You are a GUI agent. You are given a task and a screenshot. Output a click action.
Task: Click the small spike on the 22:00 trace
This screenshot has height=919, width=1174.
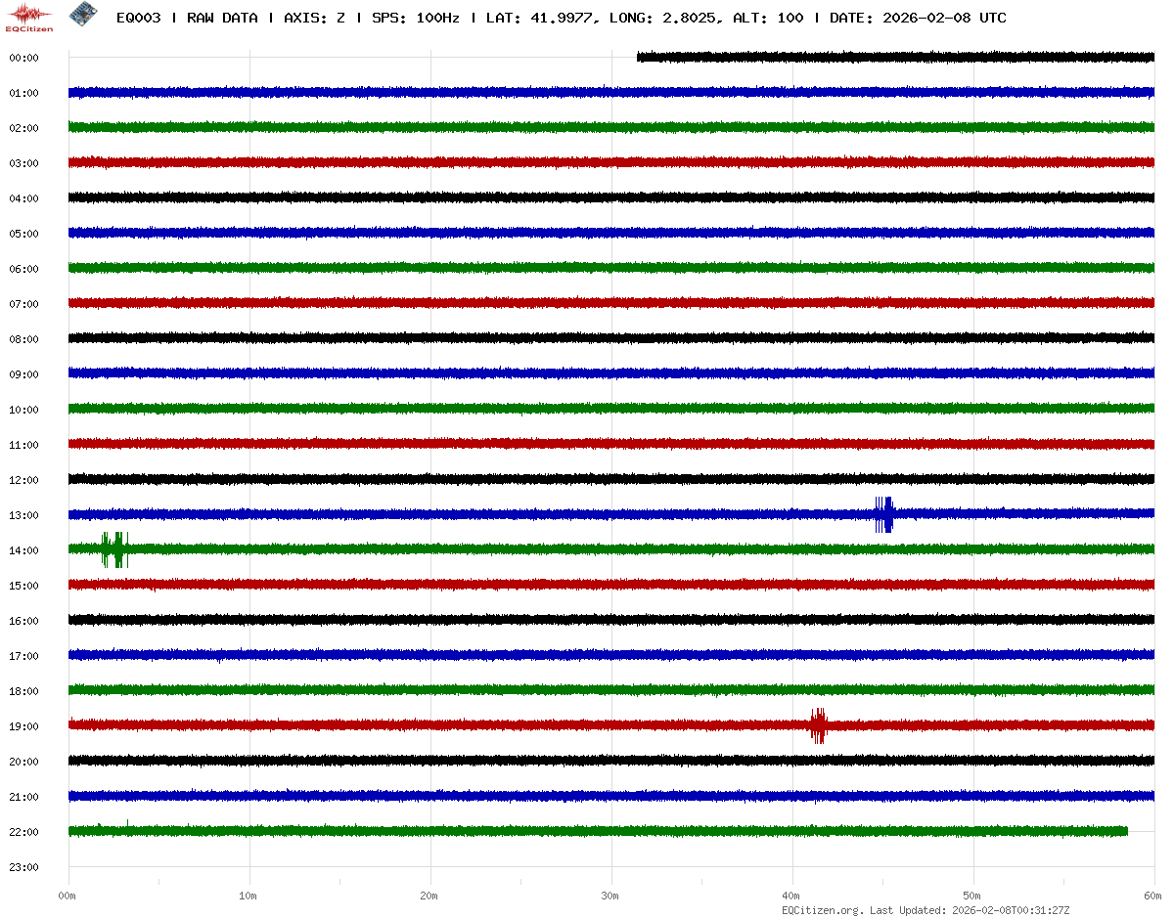point(127,824)
